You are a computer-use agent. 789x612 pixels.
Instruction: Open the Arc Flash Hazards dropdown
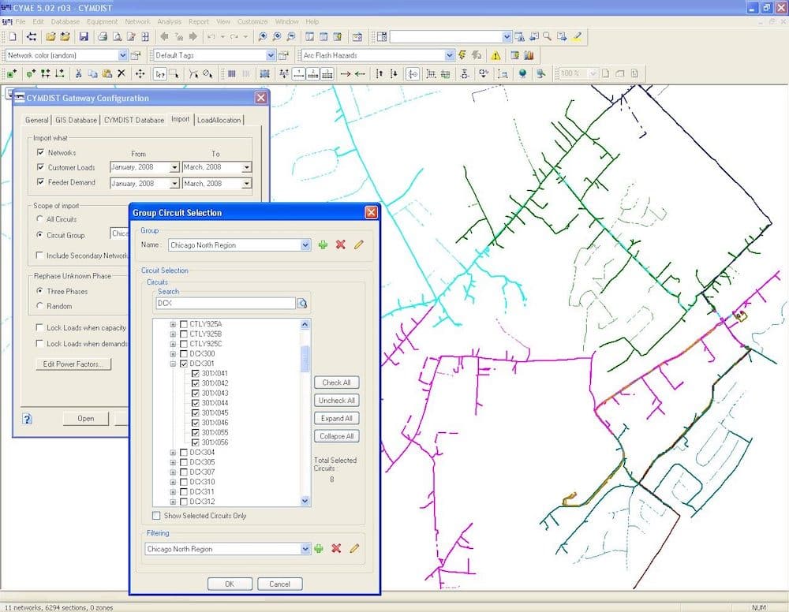click(450, 55)
